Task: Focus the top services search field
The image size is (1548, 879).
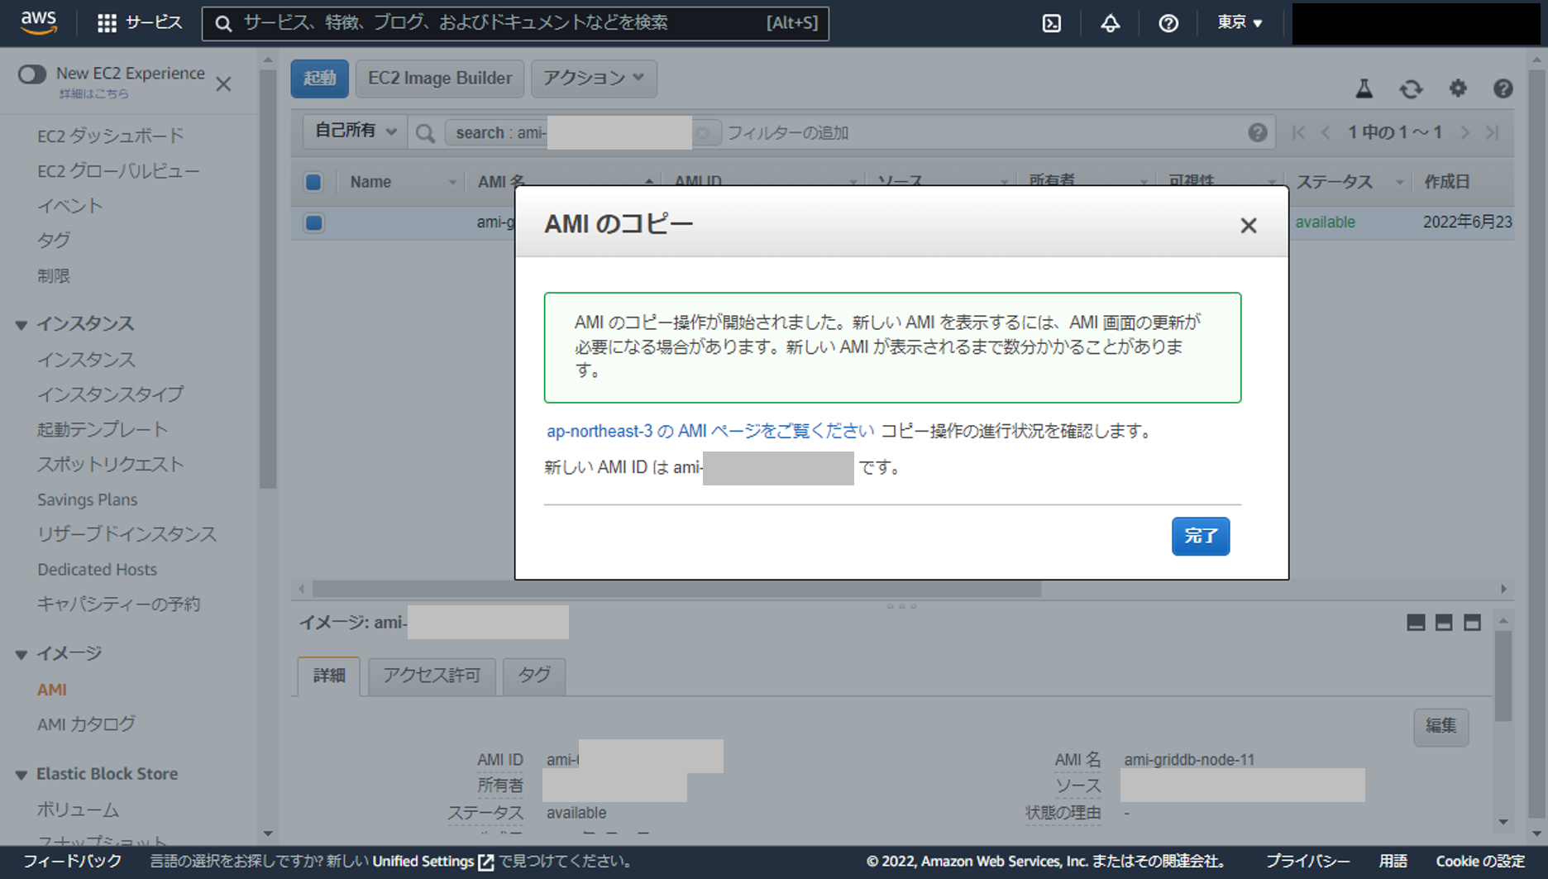Action: click(514, 23)
